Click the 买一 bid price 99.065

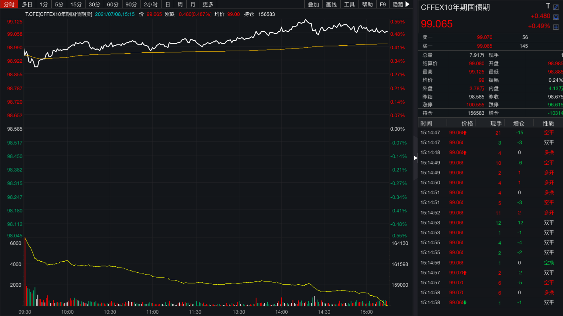point(485,46)
